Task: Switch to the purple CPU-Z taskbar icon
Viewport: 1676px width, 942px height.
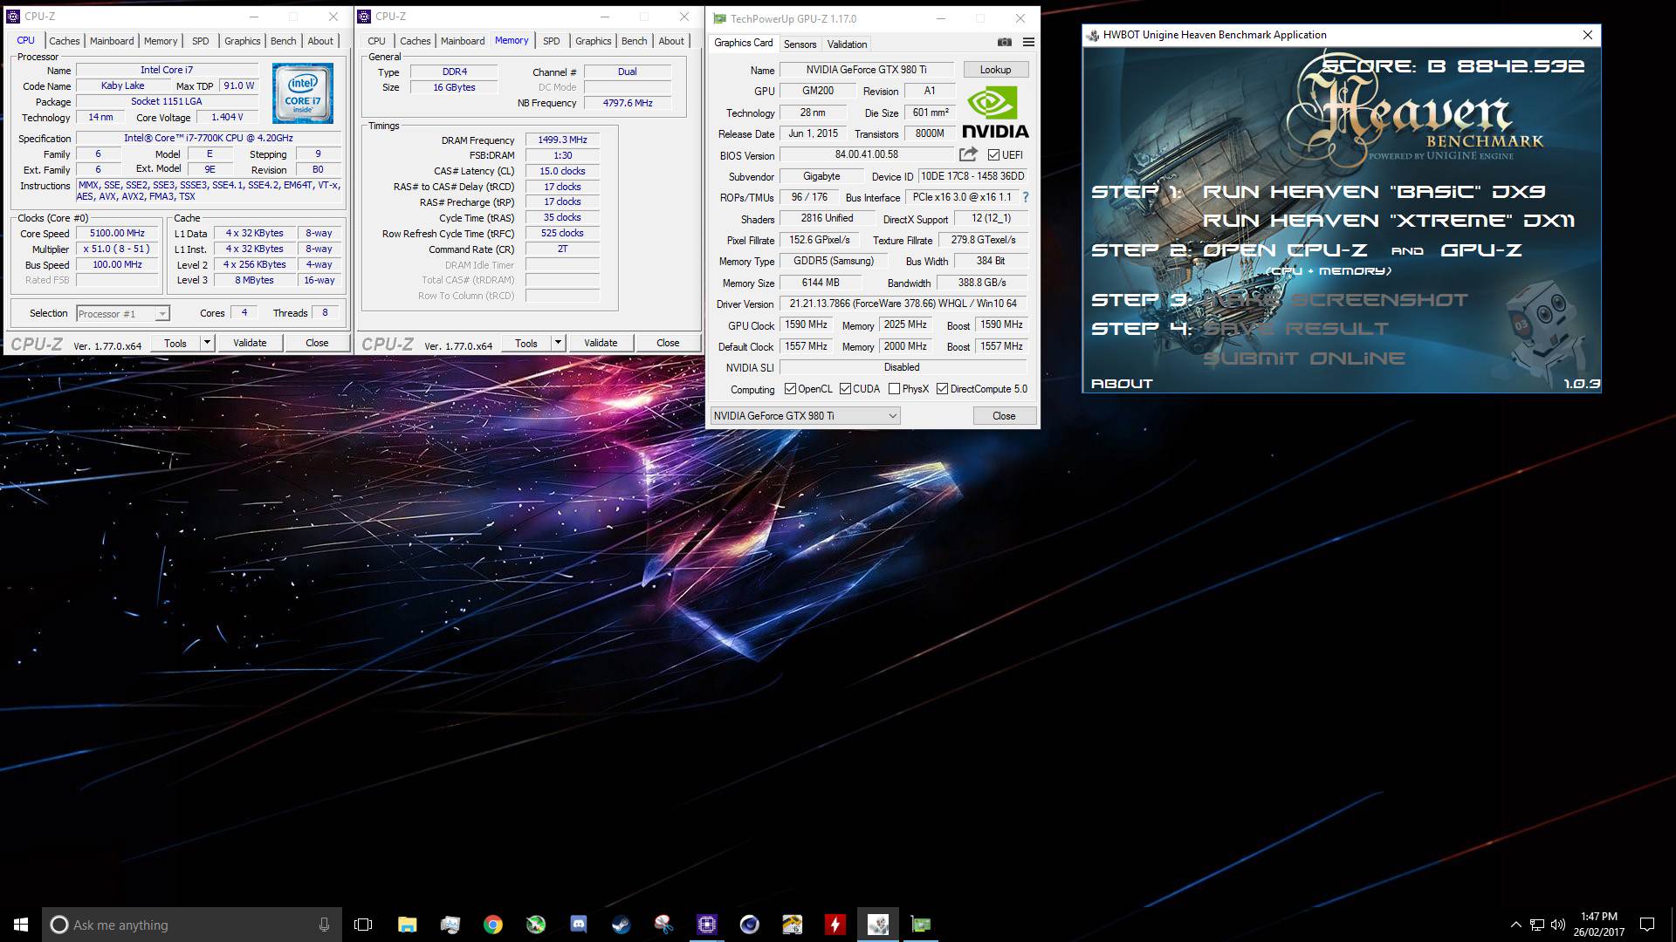Action: point(706,925)
